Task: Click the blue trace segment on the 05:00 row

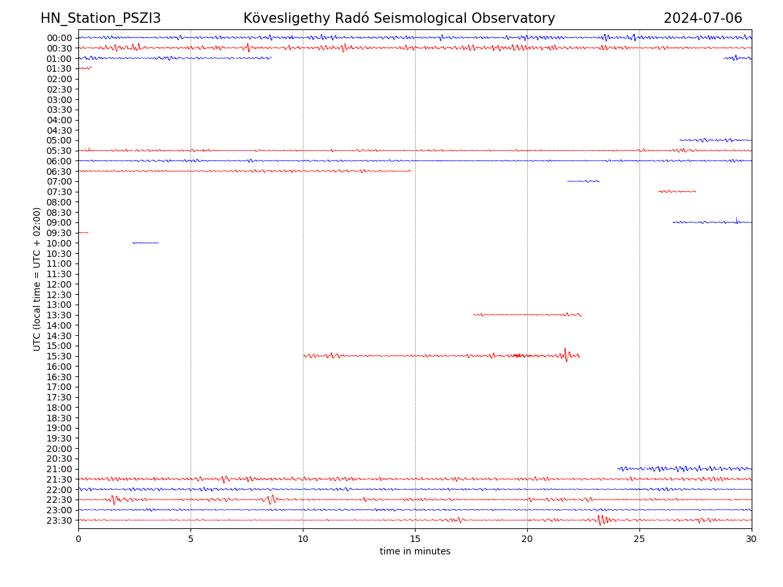Action: click(715, 140)
